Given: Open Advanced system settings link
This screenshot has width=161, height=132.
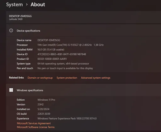Looking at the screenshot, I should click(96, 78).
